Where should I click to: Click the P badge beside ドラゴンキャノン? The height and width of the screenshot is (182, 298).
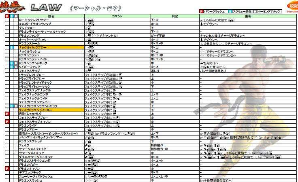pyautogui.click(x=7, y=169)
